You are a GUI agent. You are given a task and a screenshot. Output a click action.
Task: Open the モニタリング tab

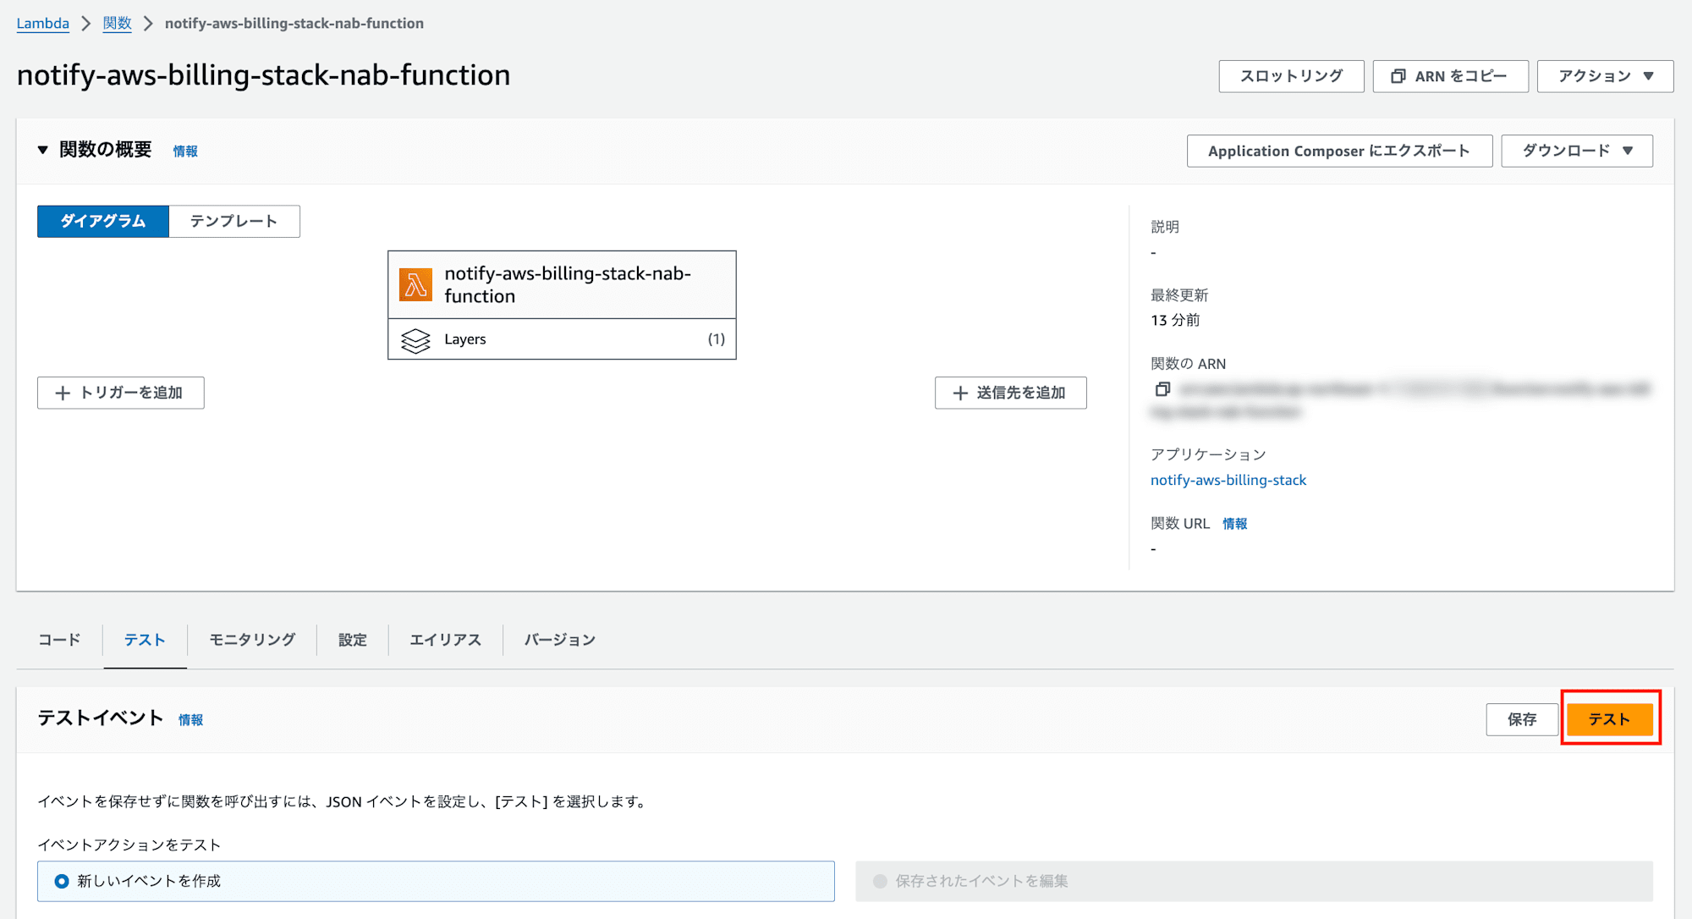click(252, 640)
